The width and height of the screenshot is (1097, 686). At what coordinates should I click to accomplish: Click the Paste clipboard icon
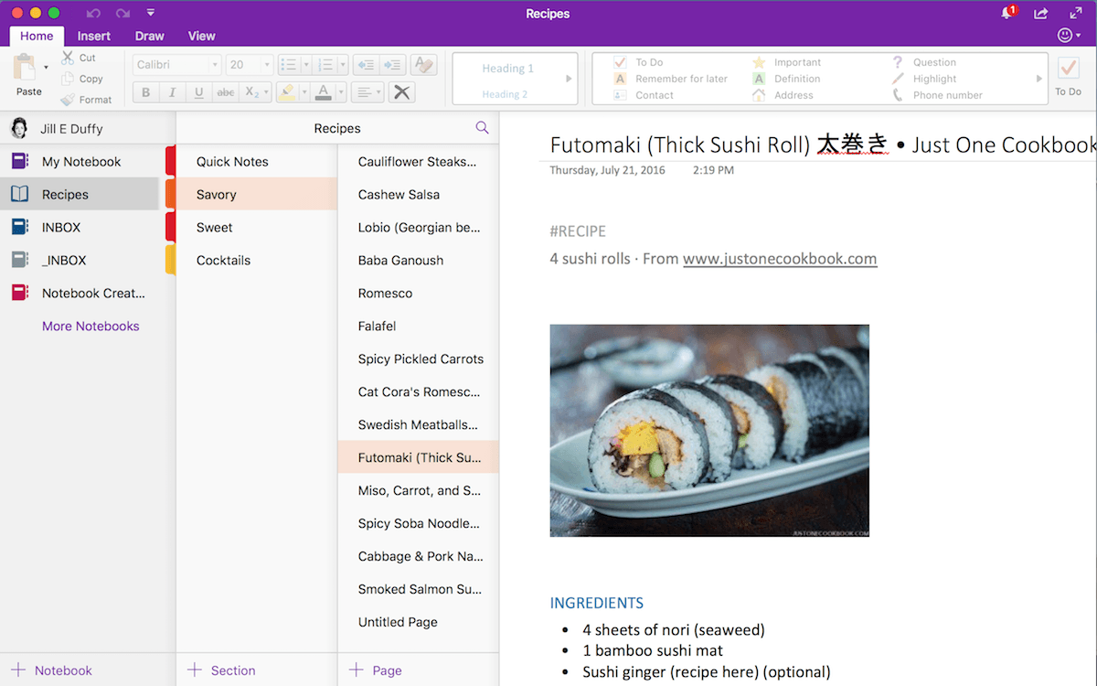[x=26, y=69]
